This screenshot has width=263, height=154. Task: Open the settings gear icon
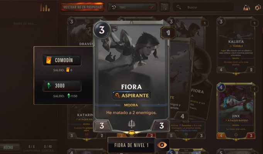coord(258,7)
